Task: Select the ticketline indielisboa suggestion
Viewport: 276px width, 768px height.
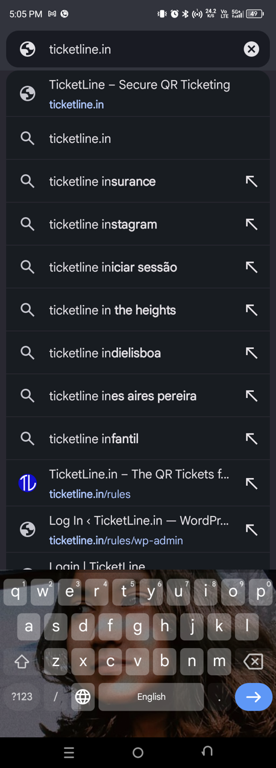Action: tap(138, 353)
